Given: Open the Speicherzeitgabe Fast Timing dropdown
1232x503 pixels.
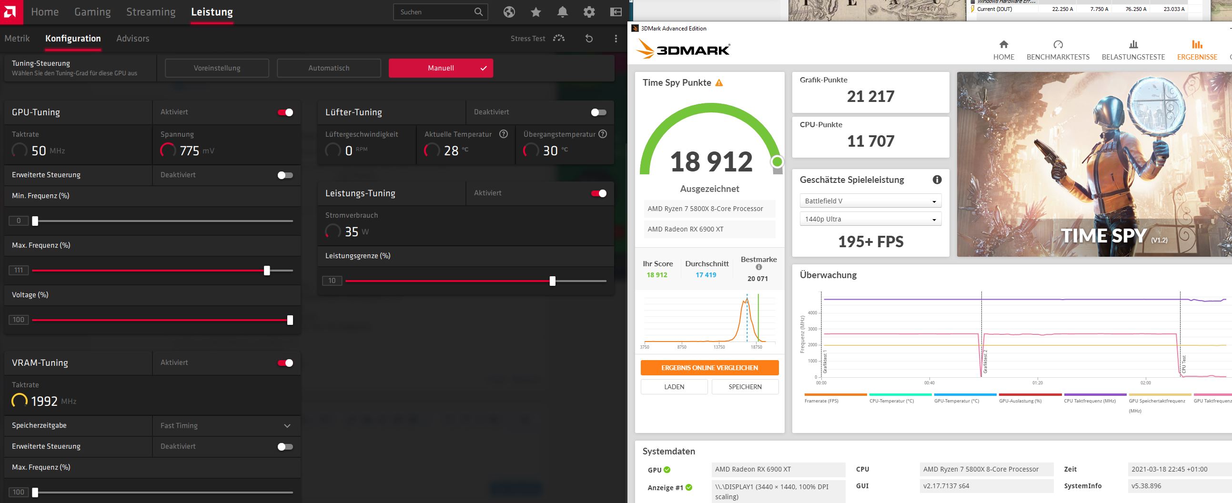Looking at the screenshot, I should coord(227,425).
